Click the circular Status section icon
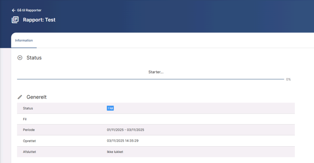The image size is (314, 163). tap(20, 58)
